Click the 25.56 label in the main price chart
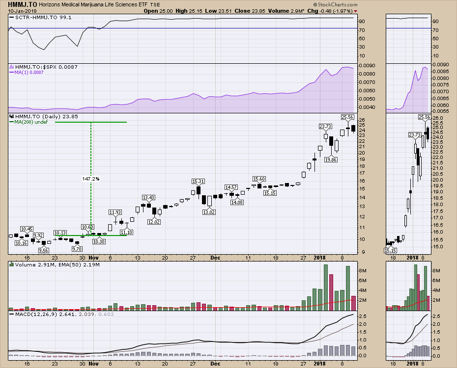The width and height of the screenshot is (457, 368). click(x=348, y=117)
